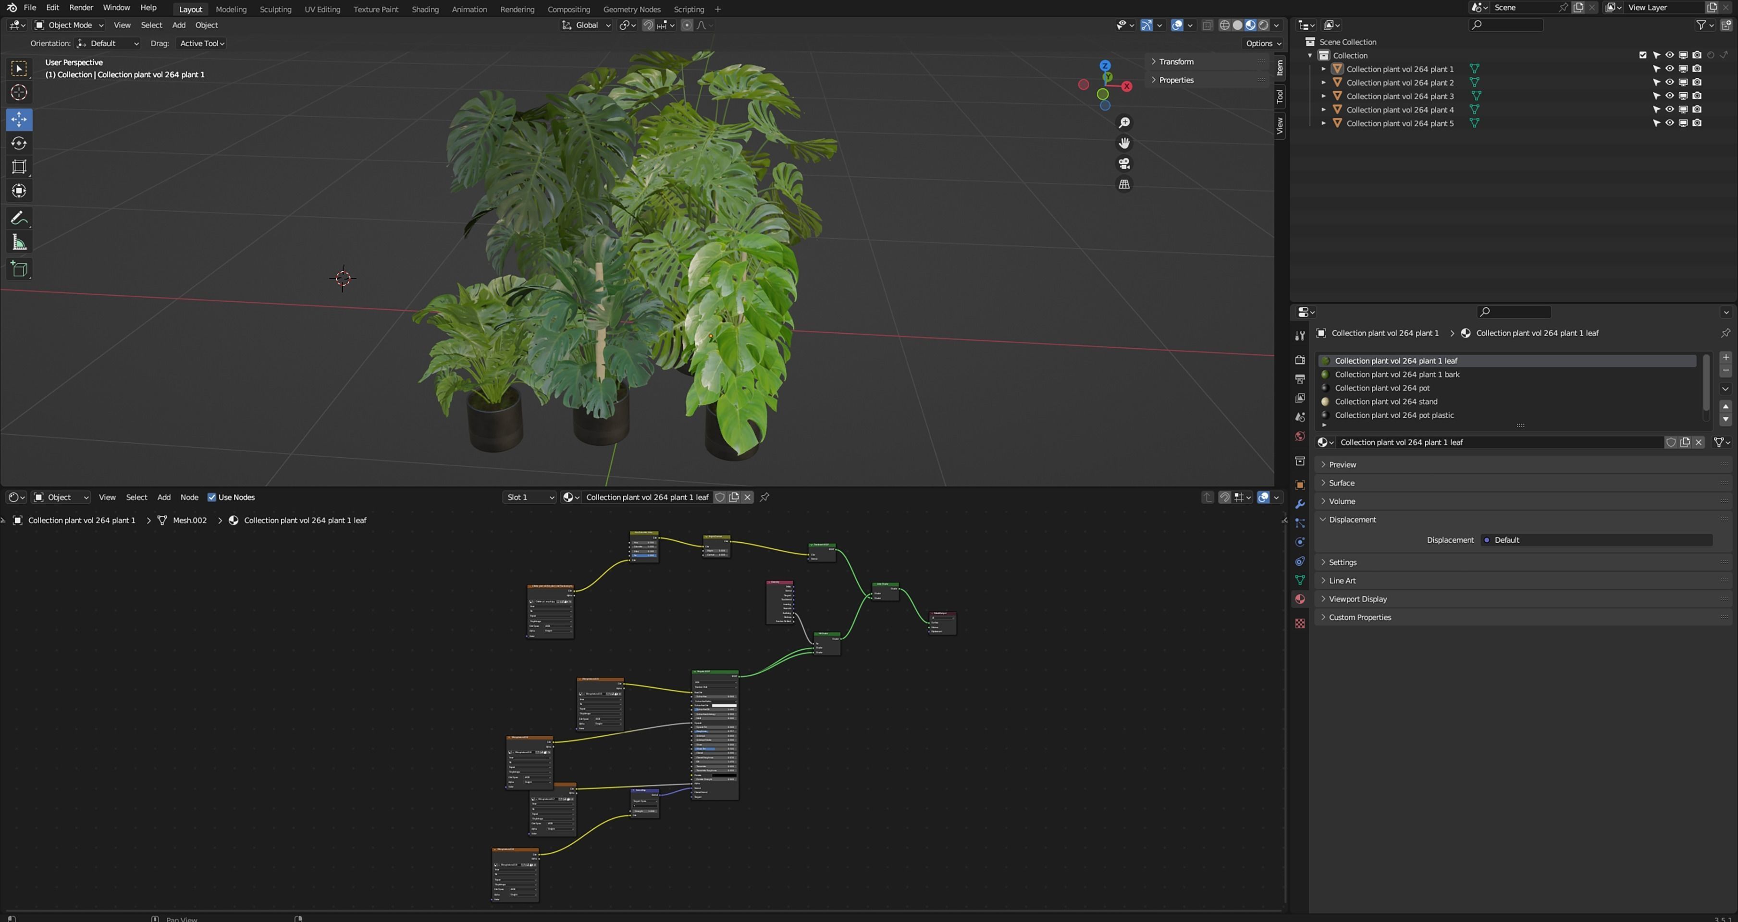The width and height of the screenshot is (1738, 922).
Task: Open the Output properties tab
Action: pos(1299,379)
